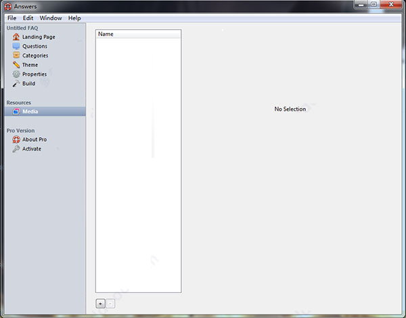
Task: Click the Untitled FAQ sidebar heading
Action: 22,28
